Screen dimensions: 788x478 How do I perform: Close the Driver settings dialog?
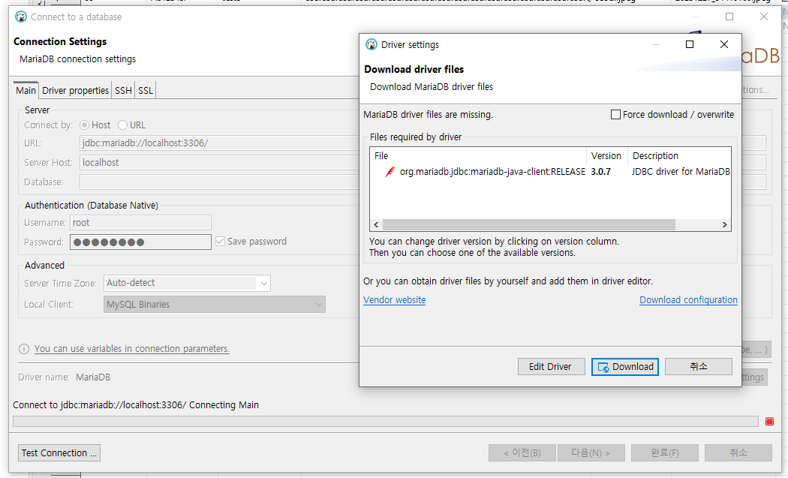(x=724, y=45)
